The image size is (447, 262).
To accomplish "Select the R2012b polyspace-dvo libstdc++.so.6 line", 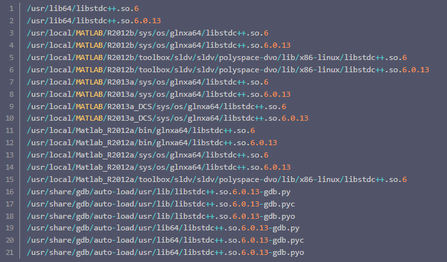I will [217, 57].
